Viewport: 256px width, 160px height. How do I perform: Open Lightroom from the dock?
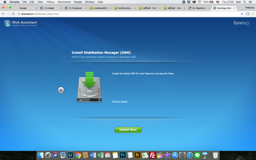(70, 155)
